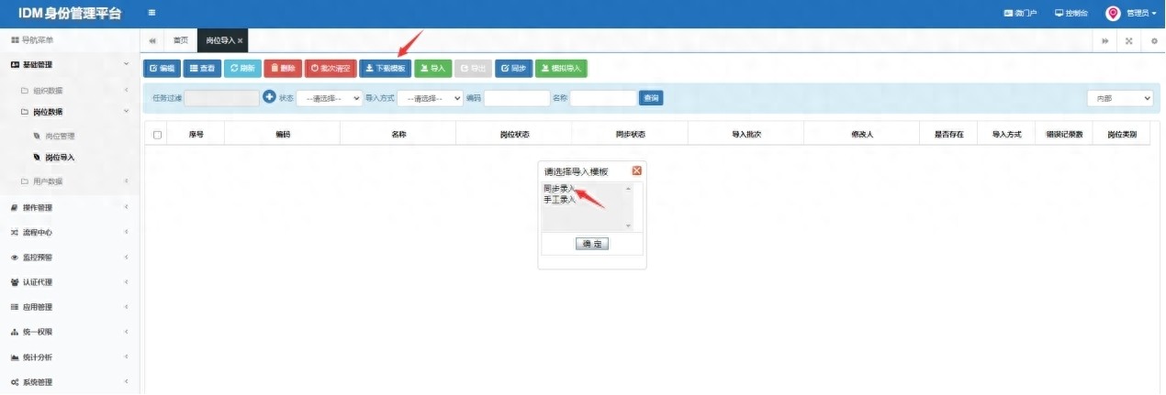Click the blue 查询 search button
The image size is (1166, 395).
pos(651,98)
